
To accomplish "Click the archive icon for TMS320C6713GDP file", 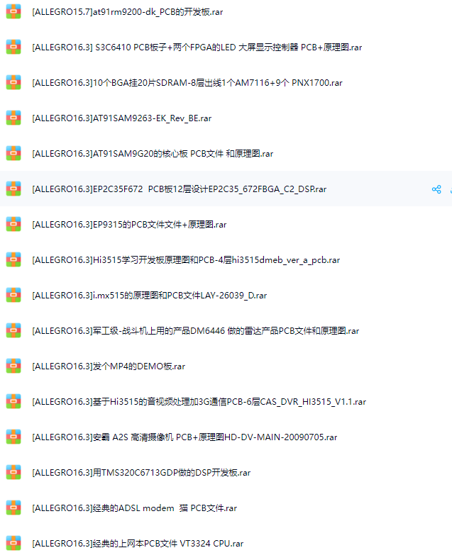I will 13,472.
